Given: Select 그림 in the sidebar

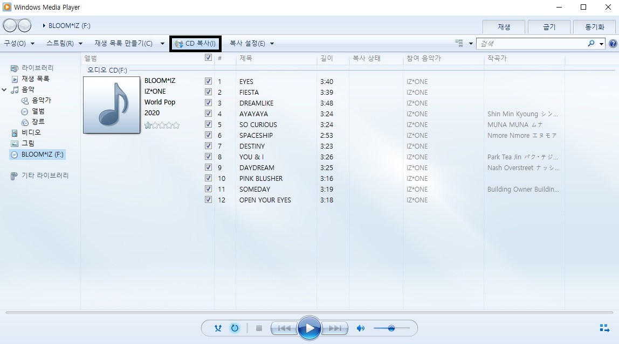Looking at the screenshot, I should [x=27, y=143].
